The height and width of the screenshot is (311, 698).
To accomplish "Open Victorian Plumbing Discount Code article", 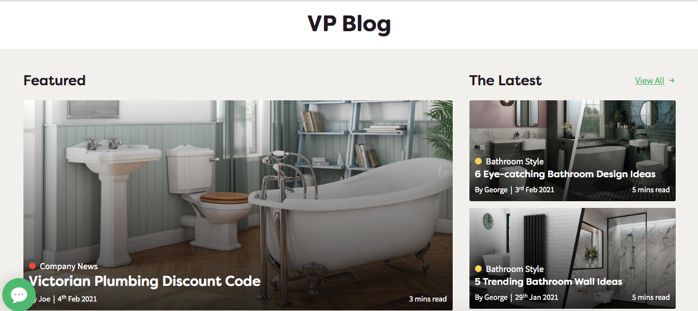I will [x=145, y=281].
